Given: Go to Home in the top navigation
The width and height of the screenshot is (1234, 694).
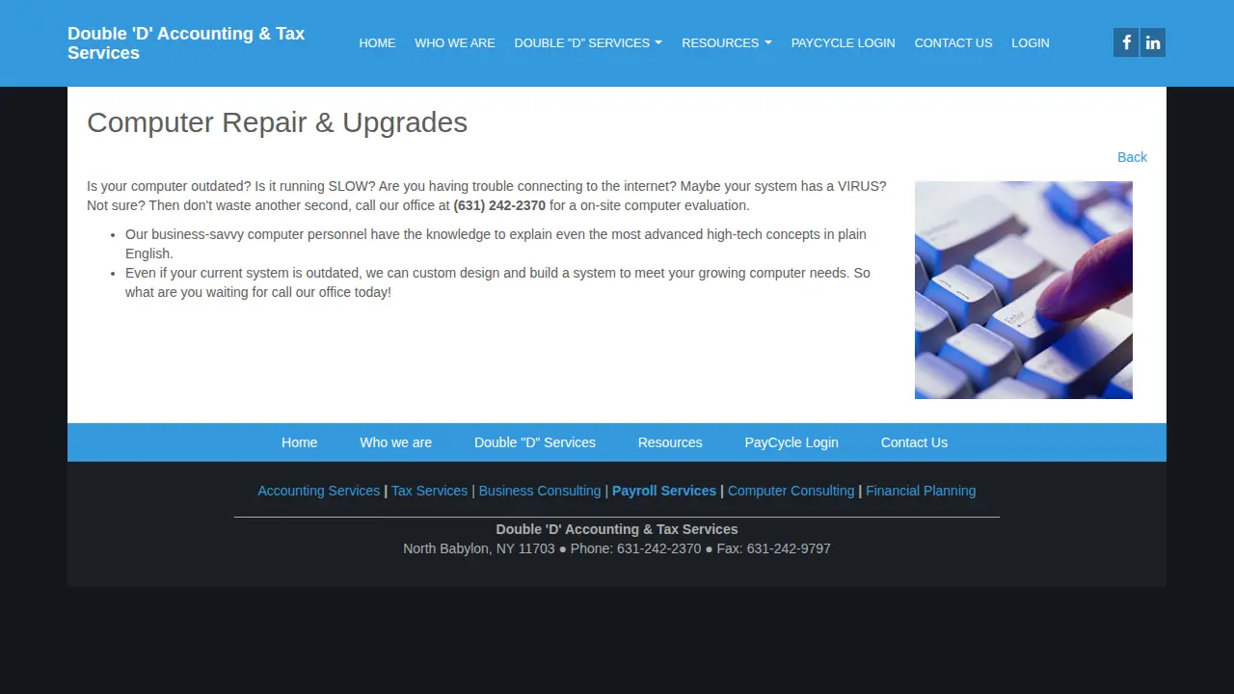Looking at the screenshot, I should [377, 43].
